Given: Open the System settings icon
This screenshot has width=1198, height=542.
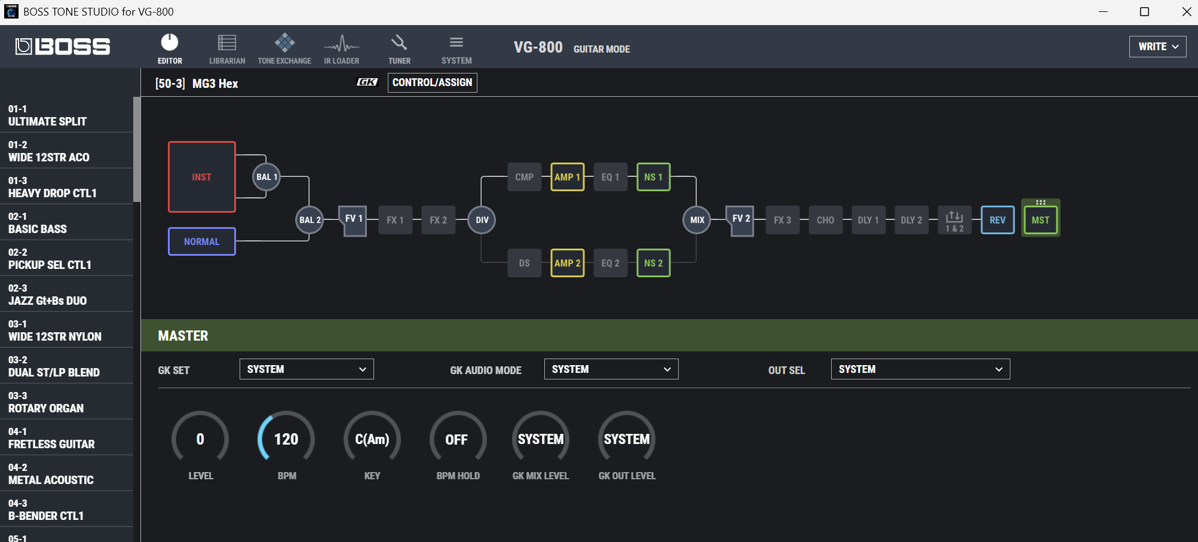Looking at the screenshot, I should 456,48.
